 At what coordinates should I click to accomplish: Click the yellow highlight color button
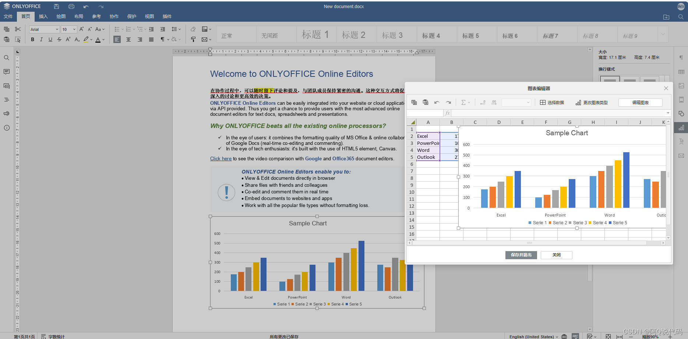[x=86, y=39]
